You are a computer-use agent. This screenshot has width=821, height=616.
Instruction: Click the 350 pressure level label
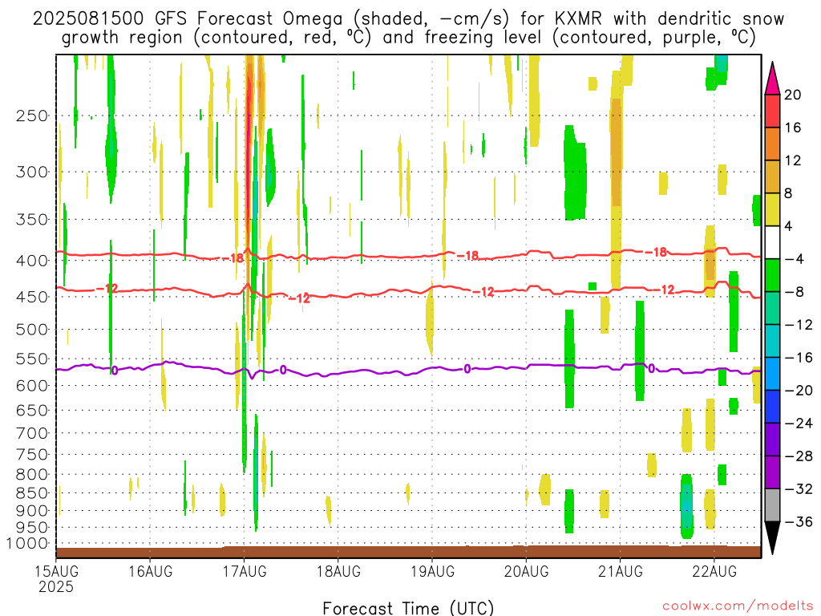32,220
